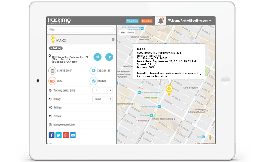This screenshot has height=162, width=268.
Task: Click the Lord & Taylor map label
Action: pyautogui.click(x=190, y=88)
